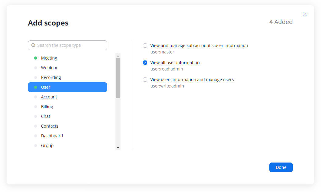The width and height of the screenshot is (321, 192).
Task: Click the grey status dot beside Billing
Action: coord(36,107)
